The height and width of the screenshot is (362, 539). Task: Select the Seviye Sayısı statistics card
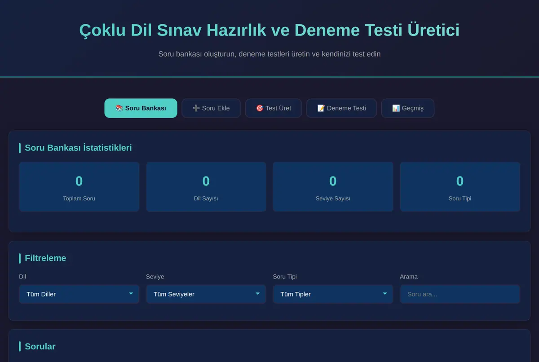(333, 187)
